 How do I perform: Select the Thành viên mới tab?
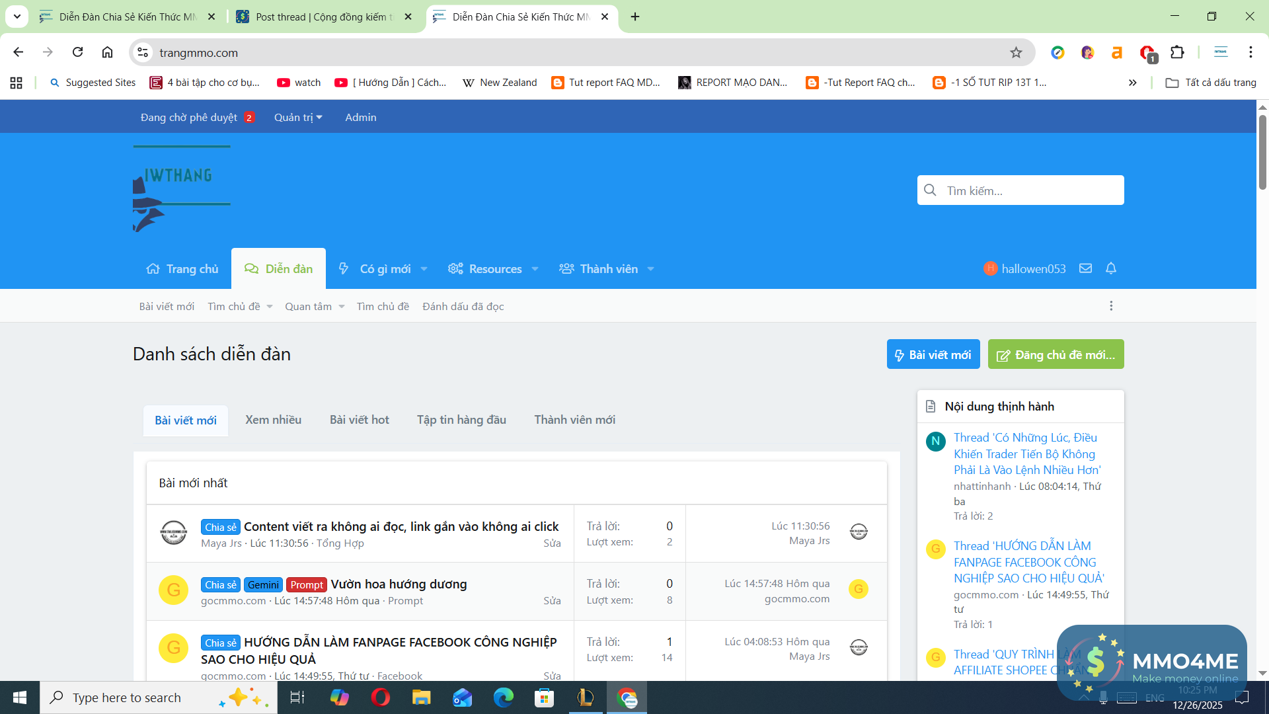pyautogui.click(x=574, y=420)
